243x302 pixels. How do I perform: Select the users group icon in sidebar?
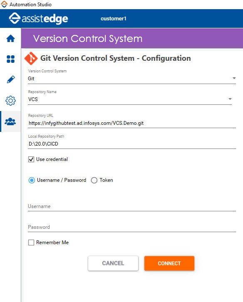[10, 121]
